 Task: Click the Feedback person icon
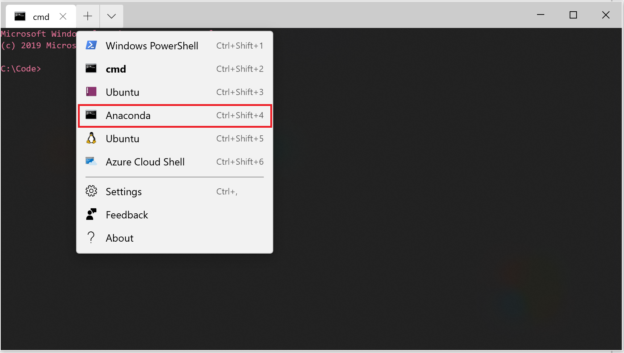[x=91, y=214]
